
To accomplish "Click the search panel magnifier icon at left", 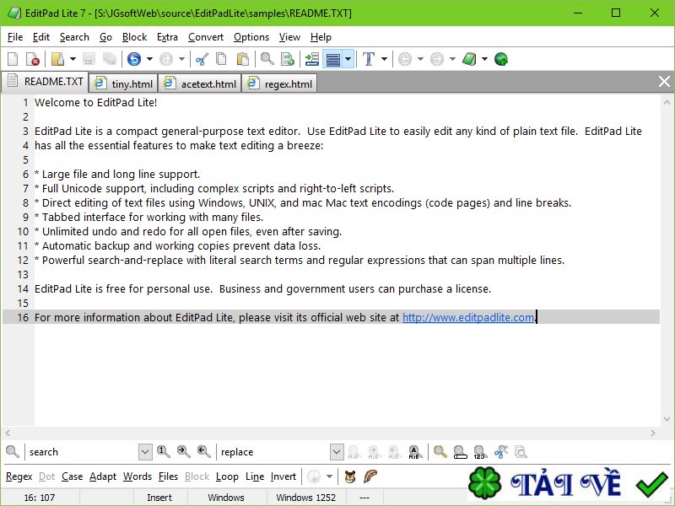I will click(13, 452).
